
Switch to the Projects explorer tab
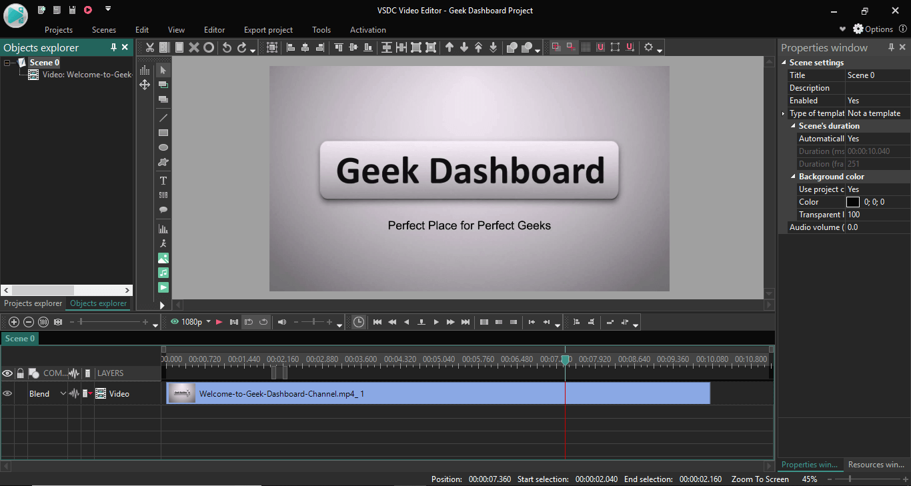[x=32, y=303]
